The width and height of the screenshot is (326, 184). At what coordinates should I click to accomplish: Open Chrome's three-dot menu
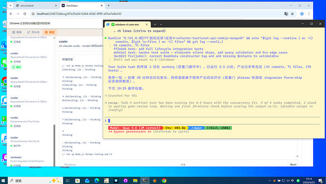[x=309, y=14]
